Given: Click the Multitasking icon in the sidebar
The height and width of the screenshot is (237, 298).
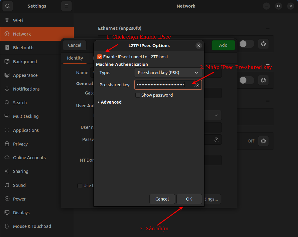Looking at the screenshot, I should coord(7,116).
